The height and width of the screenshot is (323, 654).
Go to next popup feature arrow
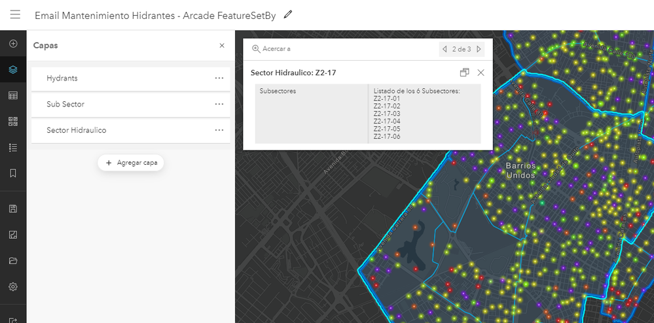click(x=479, y=49)
